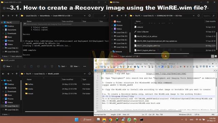The width and height of the screenshot is (218, 123).
Task: Open recent locations dropdown in WinRE_amd64 window
Action: (13, 74)
